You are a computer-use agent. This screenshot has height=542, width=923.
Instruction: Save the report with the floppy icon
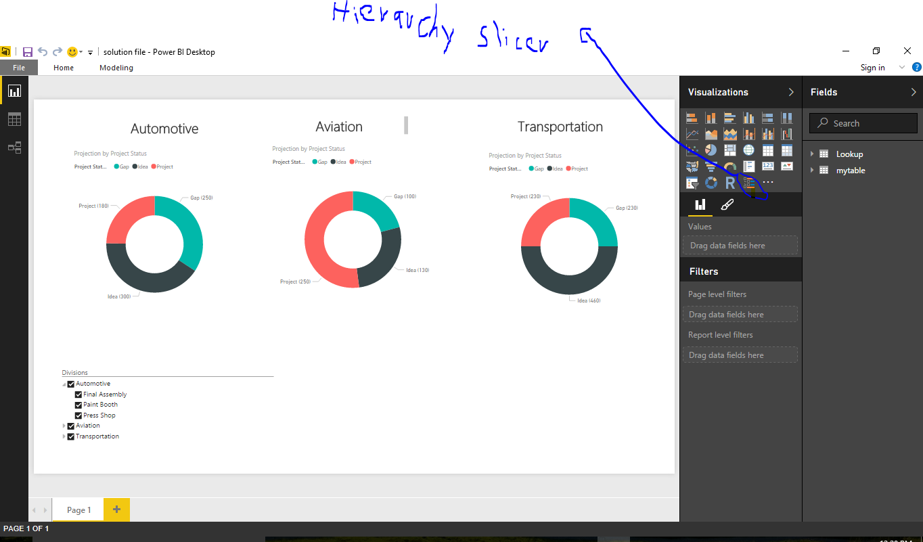[28, 52]
